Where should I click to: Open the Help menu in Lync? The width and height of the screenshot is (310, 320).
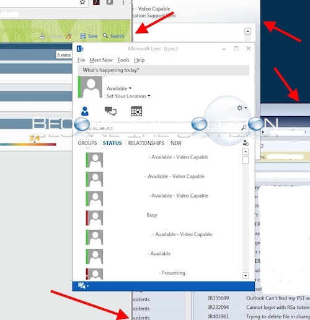pos(139,60)
